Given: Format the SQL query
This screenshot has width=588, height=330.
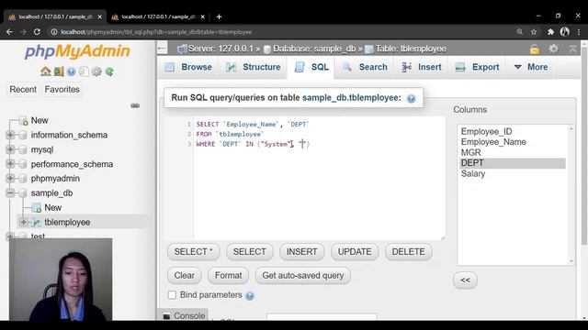Looking at the screenshot, I should [x=228, y=275].
